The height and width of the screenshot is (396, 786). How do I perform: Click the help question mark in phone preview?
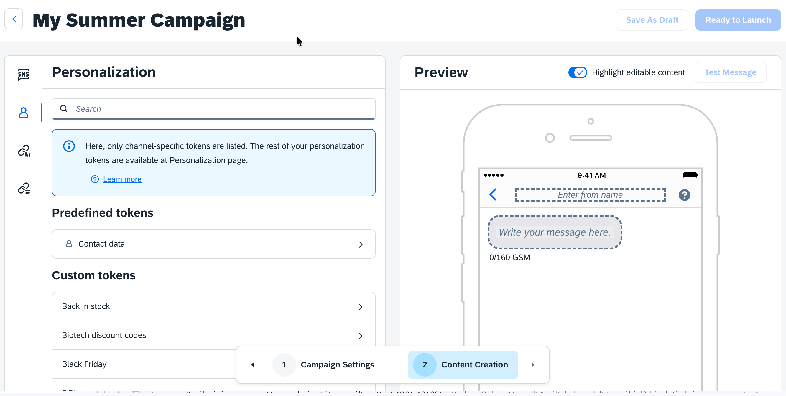(684, 195)
